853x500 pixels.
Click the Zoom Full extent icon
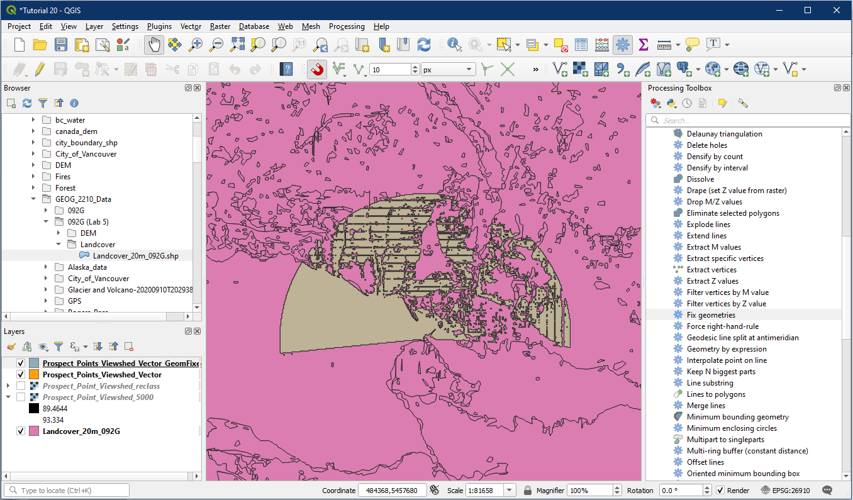click(237, 45)
